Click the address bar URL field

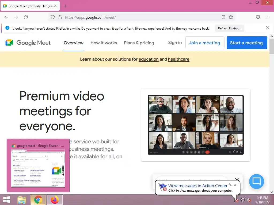(142, 17)
